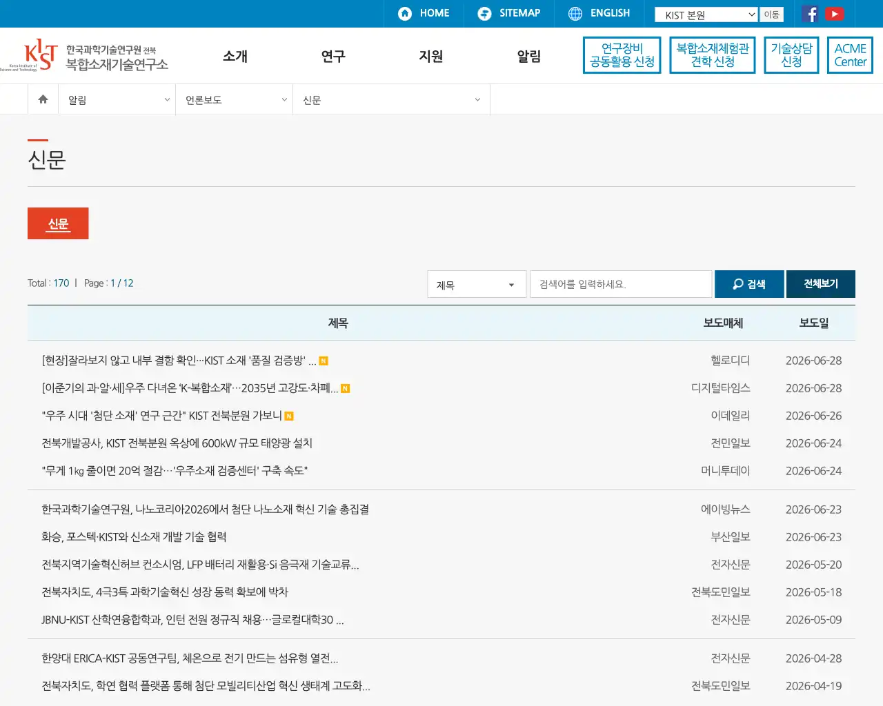Screen dimensions: 883x706
Task: Focus the 검색어를 입력하세요 search field
Action: pos(621,284)
